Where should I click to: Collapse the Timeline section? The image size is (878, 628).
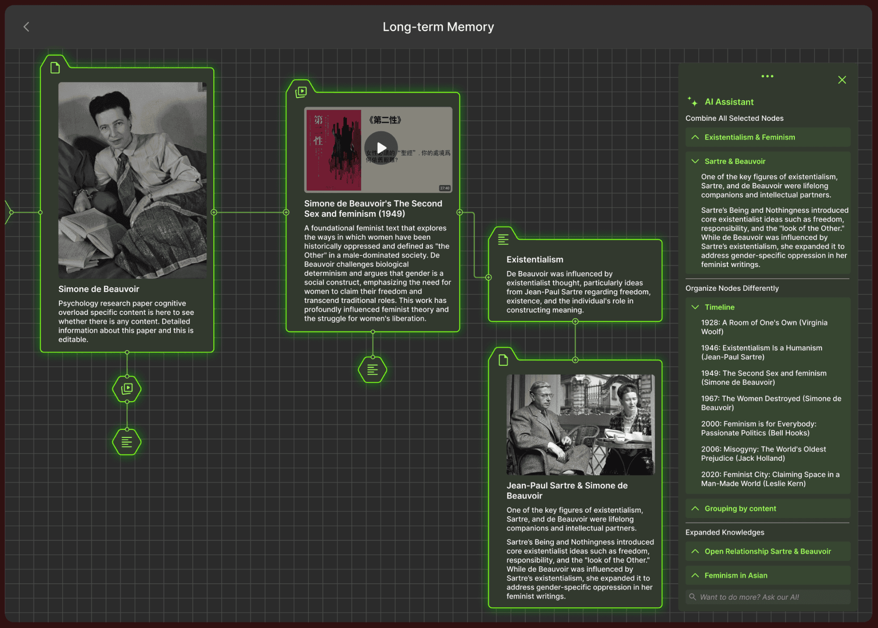coord(719,307)
